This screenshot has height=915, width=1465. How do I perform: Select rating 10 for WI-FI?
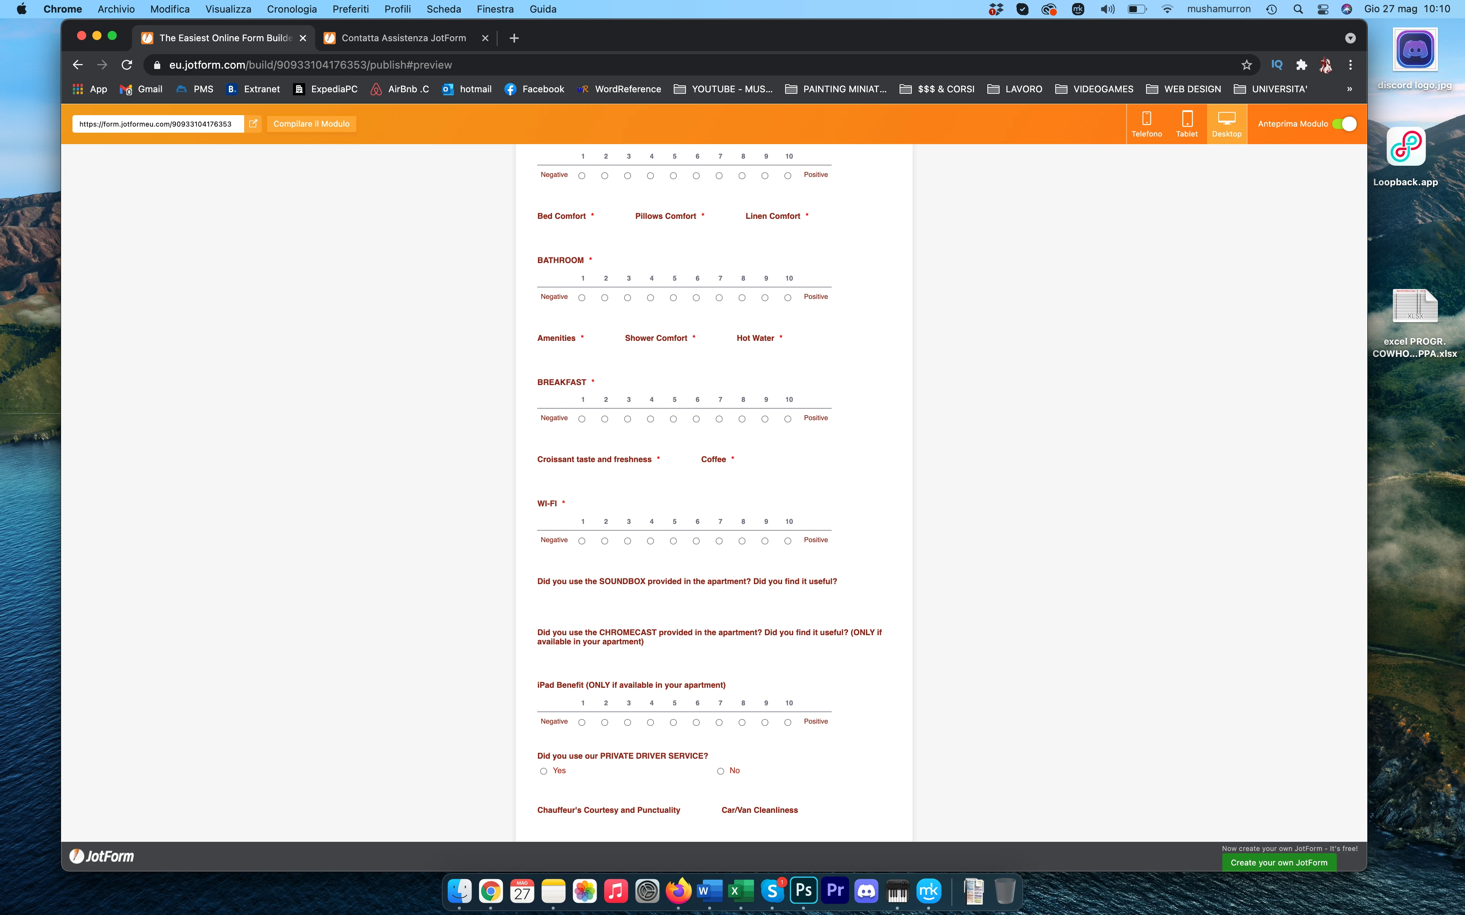pyautogui.click(x=787, y=540)
